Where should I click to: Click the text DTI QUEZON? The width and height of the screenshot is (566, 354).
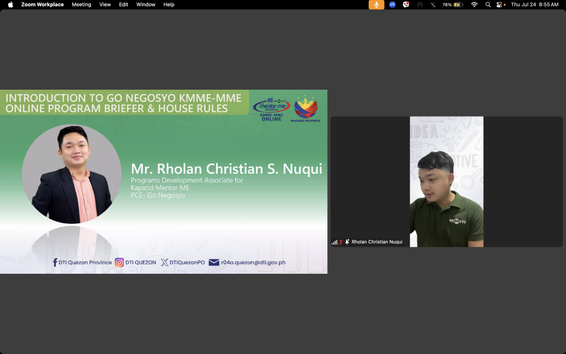141,263
